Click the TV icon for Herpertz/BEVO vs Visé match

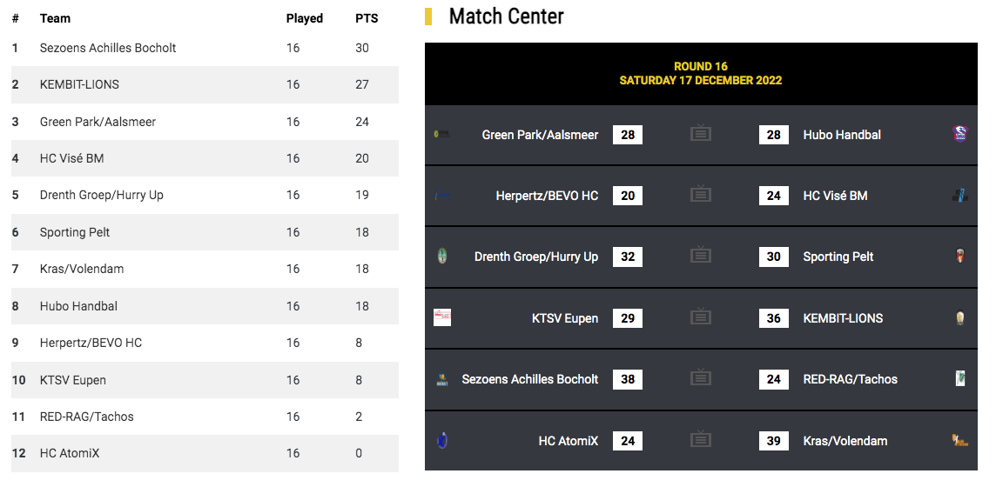pyautogui.click(x=700, y=194)
